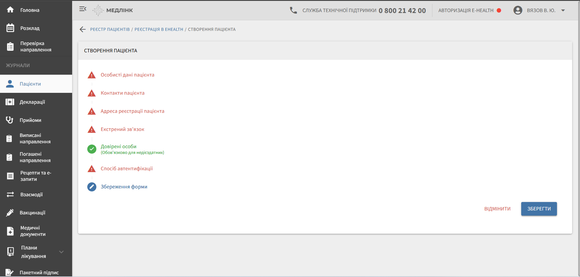Expand the Особисті дані пацієнта step

tap(127, 75)
